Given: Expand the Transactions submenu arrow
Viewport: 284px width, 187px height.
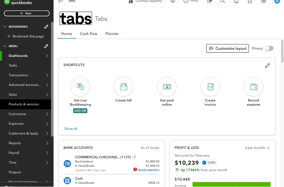Looking at the screenshot, I should pos(47,75).
